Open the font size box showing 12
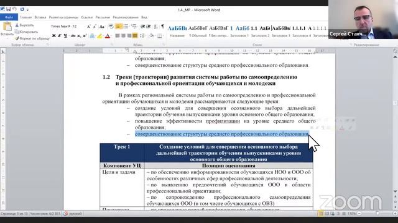Screen dimensions: 398x223 (x=76, y=26)
